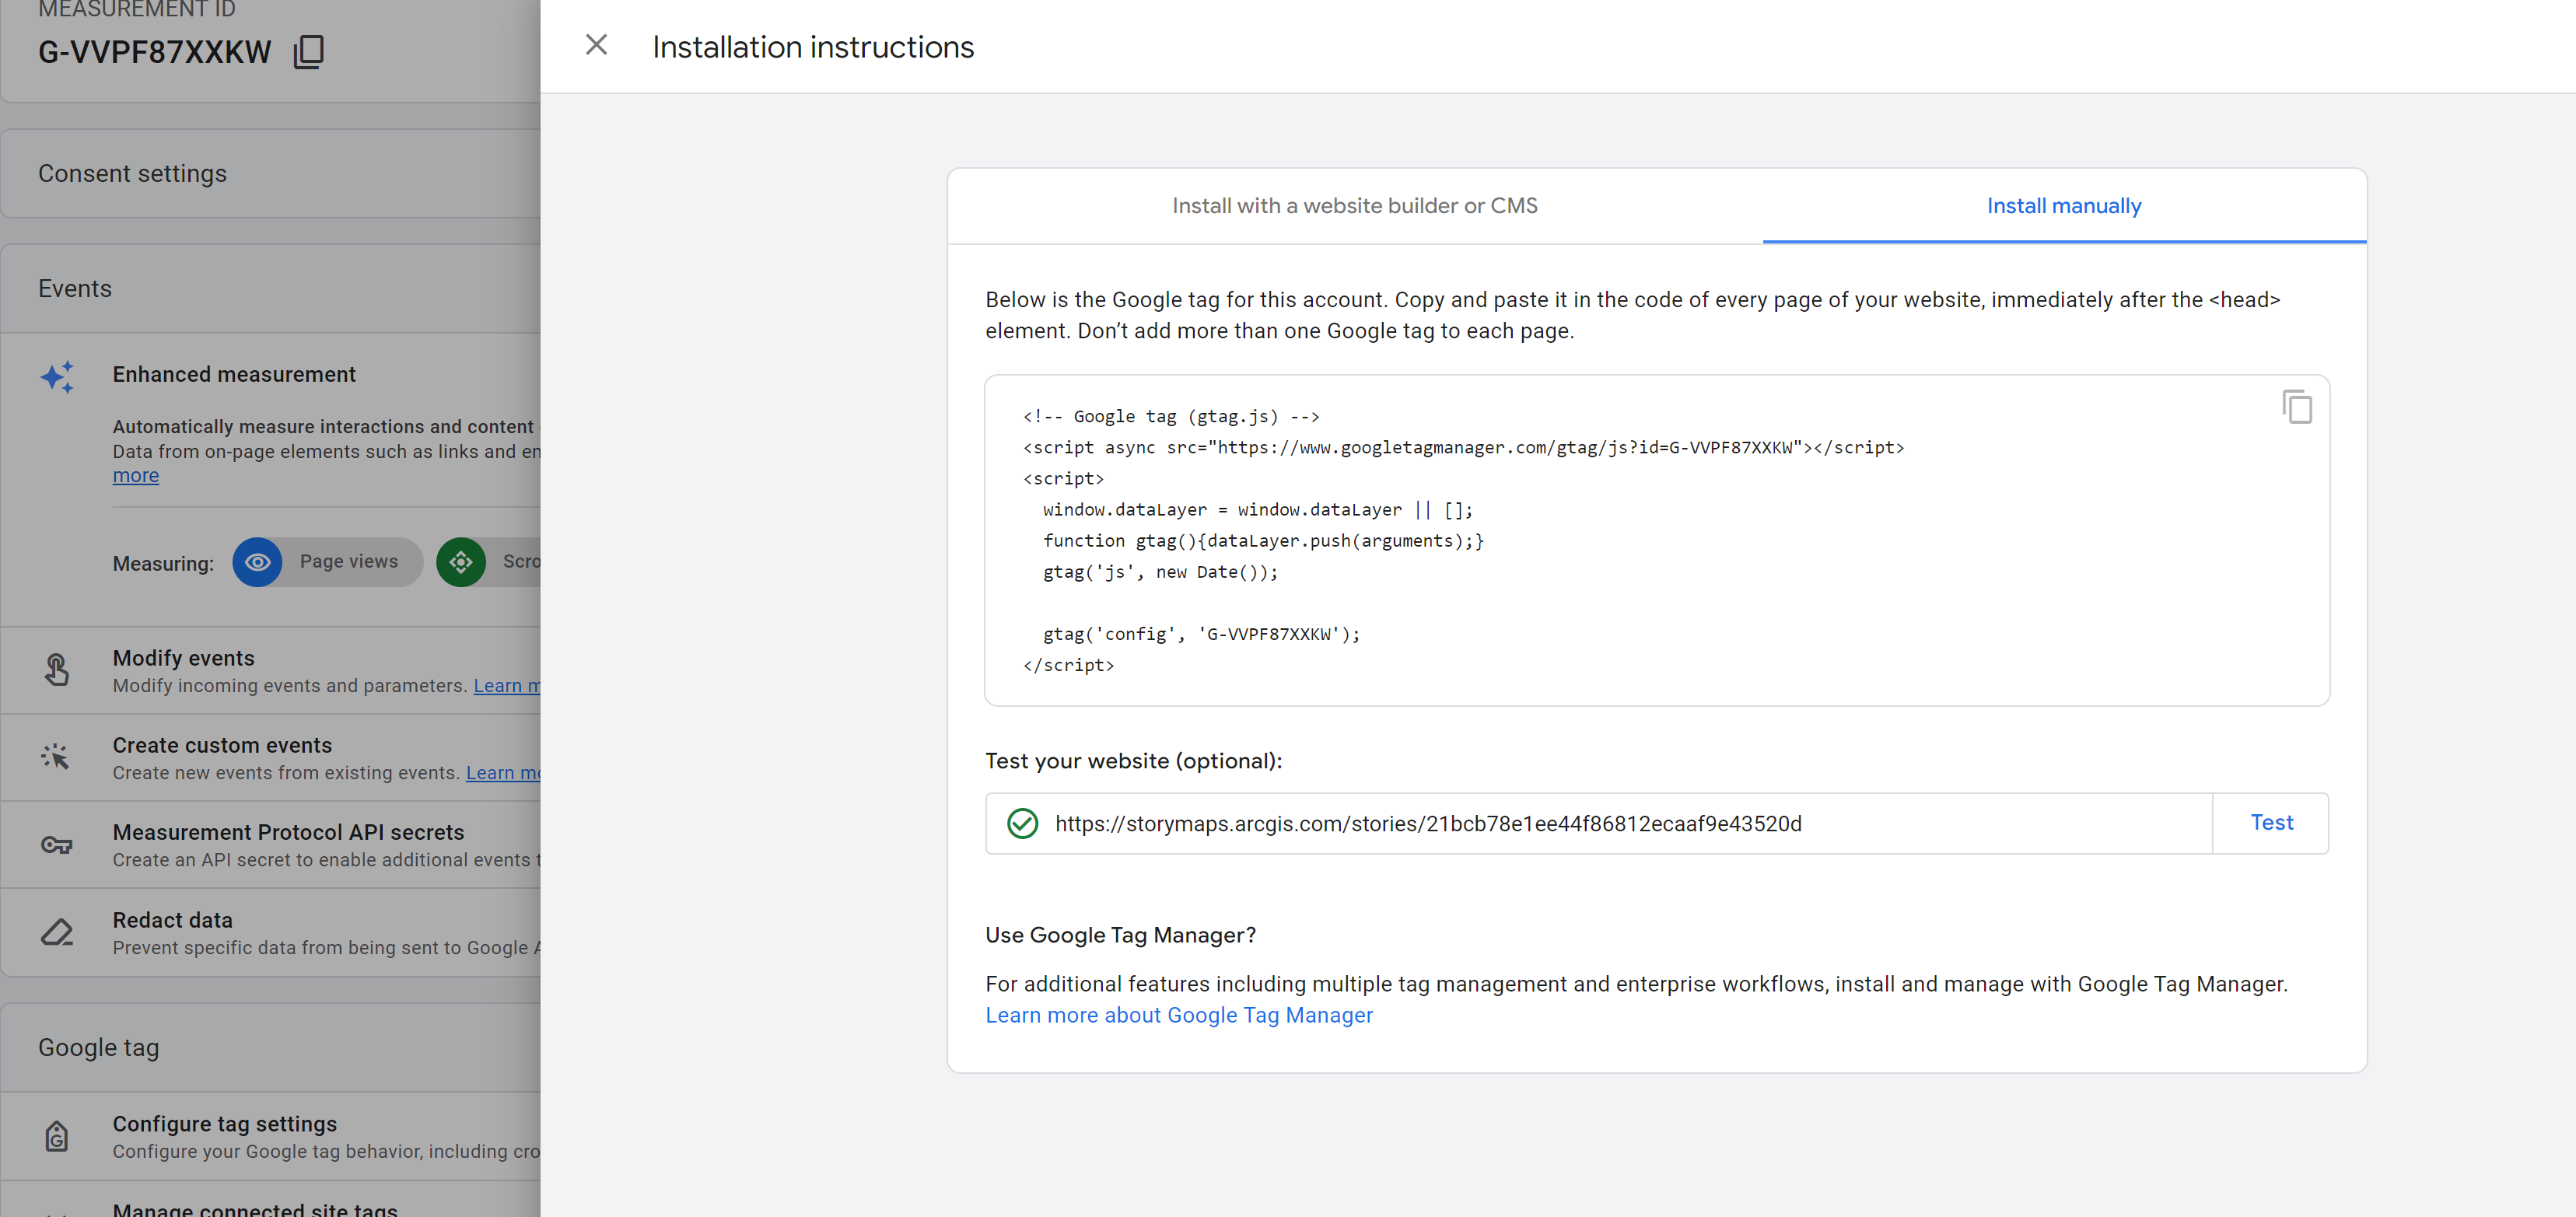Click the Google tag section header
The width and height of the screenshot is (2576, 1217).
[270, 1048]
